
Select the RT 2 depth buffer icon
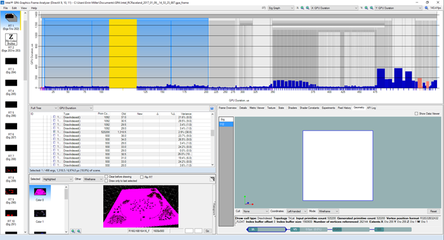[11, 39]
